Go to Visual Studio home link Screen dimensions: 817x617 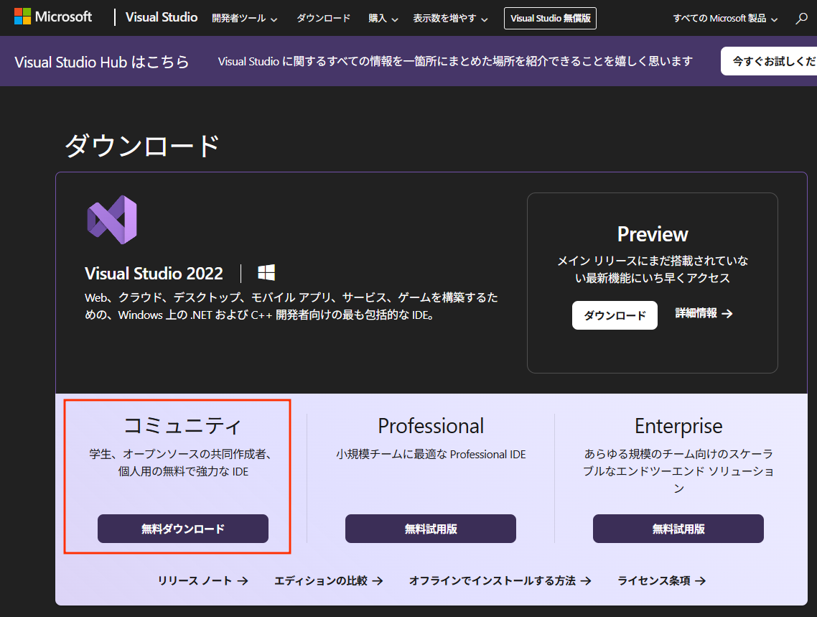click(x=162, y=17)
